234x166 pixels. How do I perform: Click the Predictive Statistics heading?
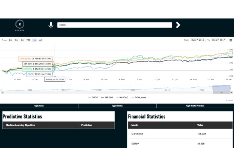pos(22,116)
